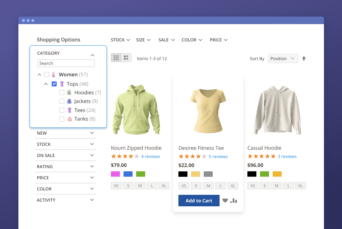Image resolution: width=342 pixels, height=229 pixels.
Task: Click the Hoodies category icon
Action: tap(69, 93)
